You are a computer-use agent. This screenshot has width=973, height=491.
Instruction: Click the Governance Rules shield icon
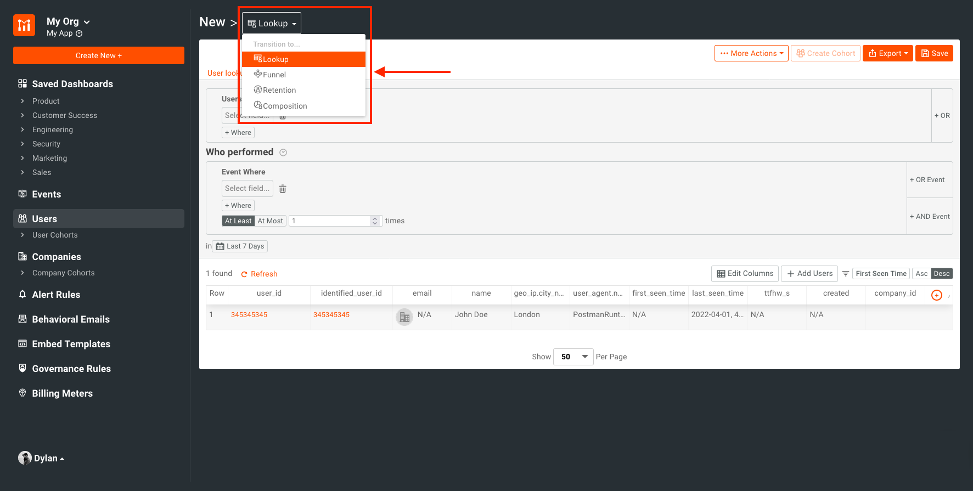pyautogui.click(x=23, y=368)
